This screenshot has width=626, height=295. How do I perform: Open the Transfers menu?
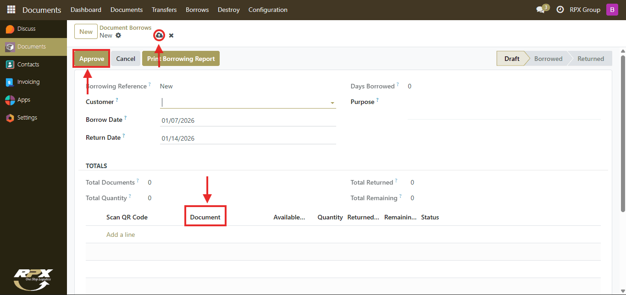click(x=164, y=10)
